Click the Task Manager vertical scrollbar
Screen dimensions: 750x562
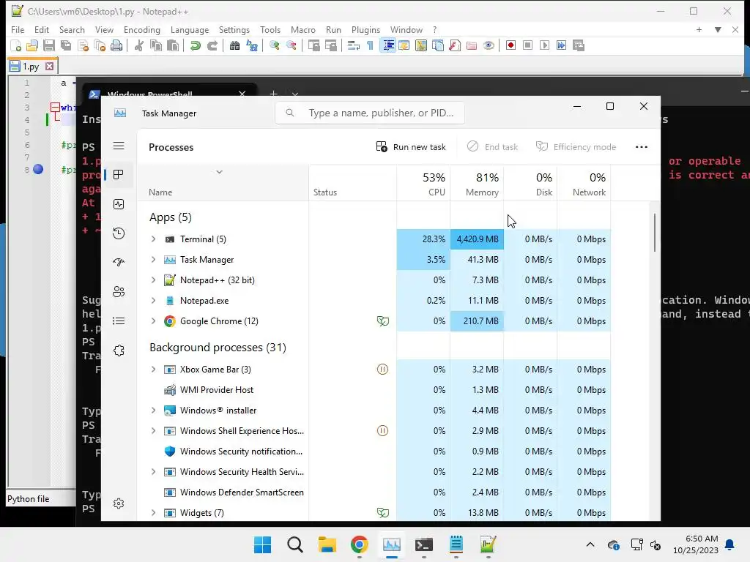click(654, 233)
